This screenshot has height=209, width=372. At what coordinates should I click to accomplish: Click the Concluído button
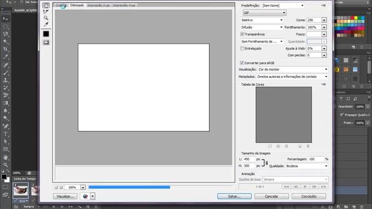(x=309, y=196)
